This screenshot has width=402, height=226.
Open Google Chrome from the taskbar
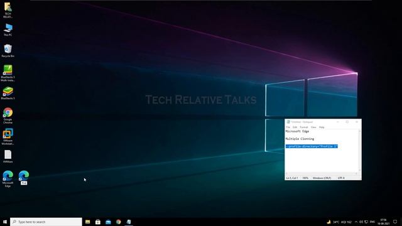click(119, 222)
